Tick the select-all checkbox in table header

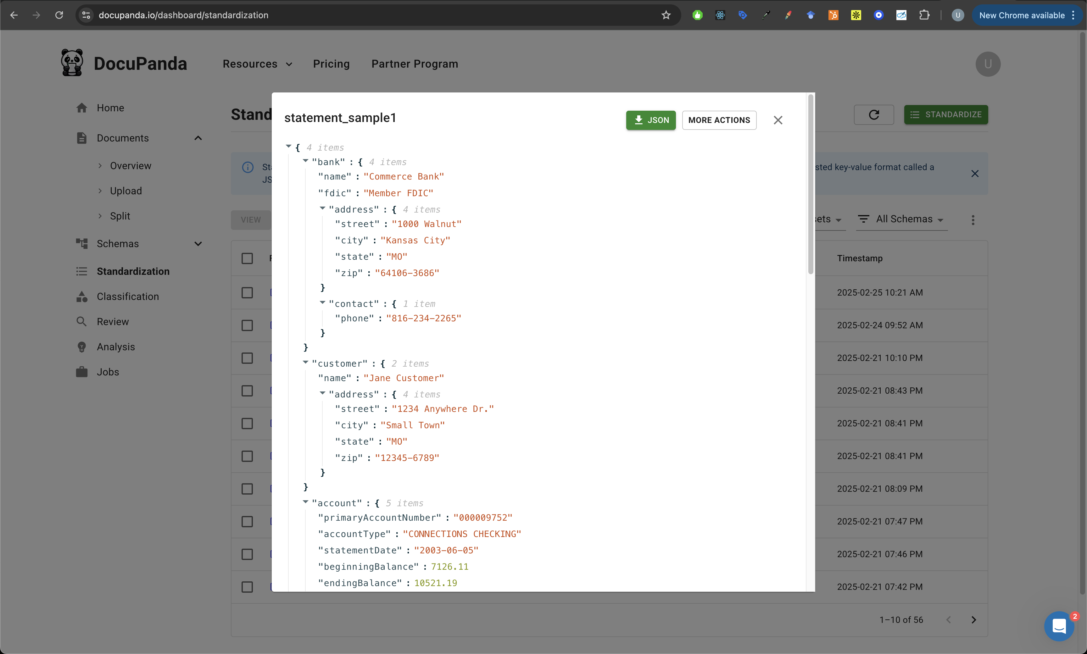click(247, 258)
